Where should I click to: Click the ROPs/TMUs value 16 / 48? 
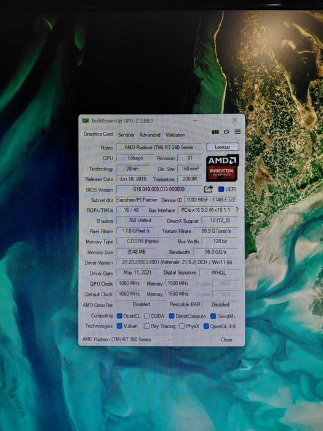coord(131,210)
